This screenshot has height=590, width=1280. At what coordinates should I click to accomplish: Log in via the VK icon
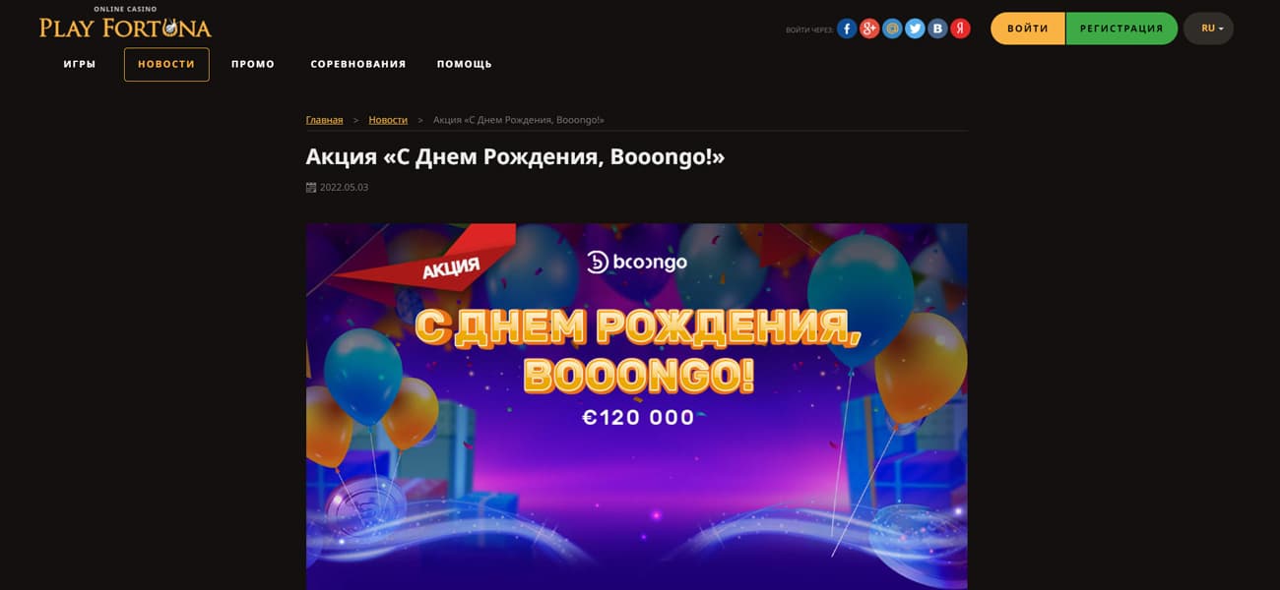(938, 29)
